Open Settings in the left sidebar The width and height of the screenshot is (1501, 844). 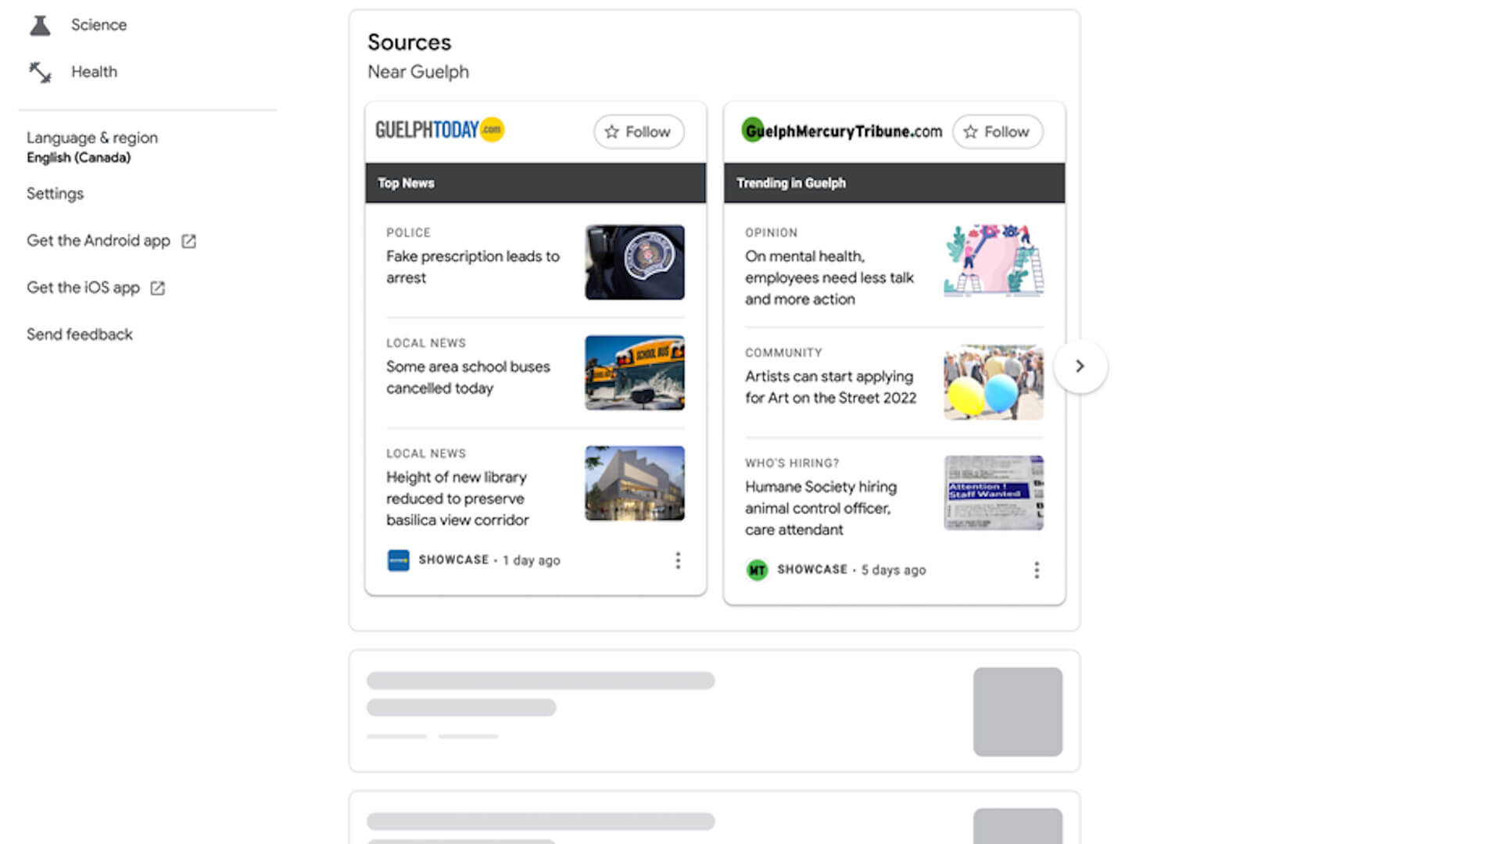[55, 193]
